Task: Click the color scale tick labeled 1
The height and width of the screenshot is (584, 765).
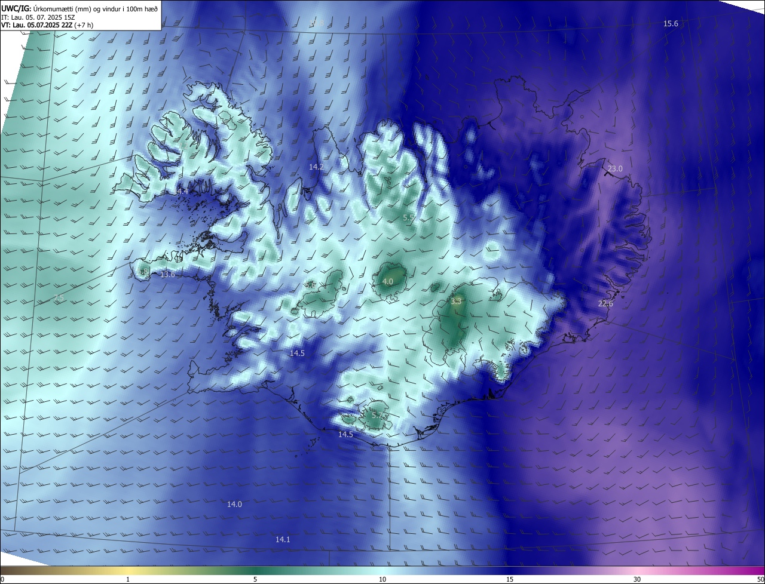Action: tap(128, 579)
